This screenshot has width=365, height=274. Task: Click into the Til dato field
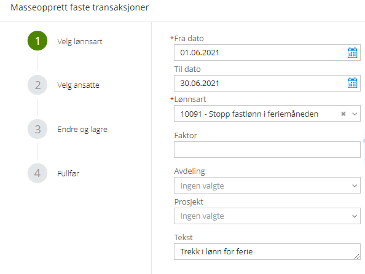pyautogui.click(x=267, y=83)
